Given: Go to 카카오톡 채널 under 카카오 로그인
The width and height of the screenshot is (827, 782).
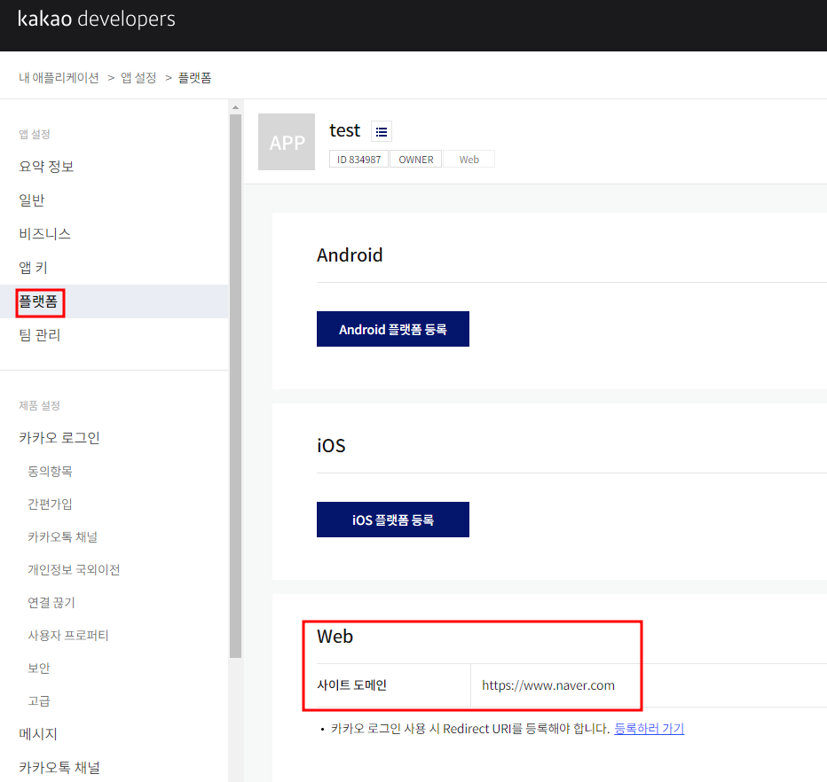Looking at the screenshot, I should pos(63,537).
